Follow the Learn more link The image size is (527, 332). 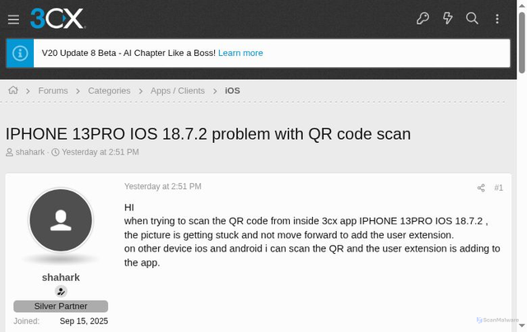(x=240, y=53)
